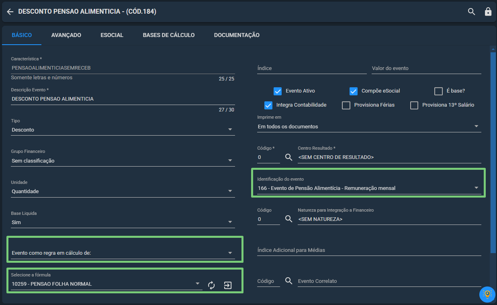Image resolution: width=497 pixels, height=305 pixels.
Task: Search Evento Correlato with magnifier icon
Action: tap(288, 281)
